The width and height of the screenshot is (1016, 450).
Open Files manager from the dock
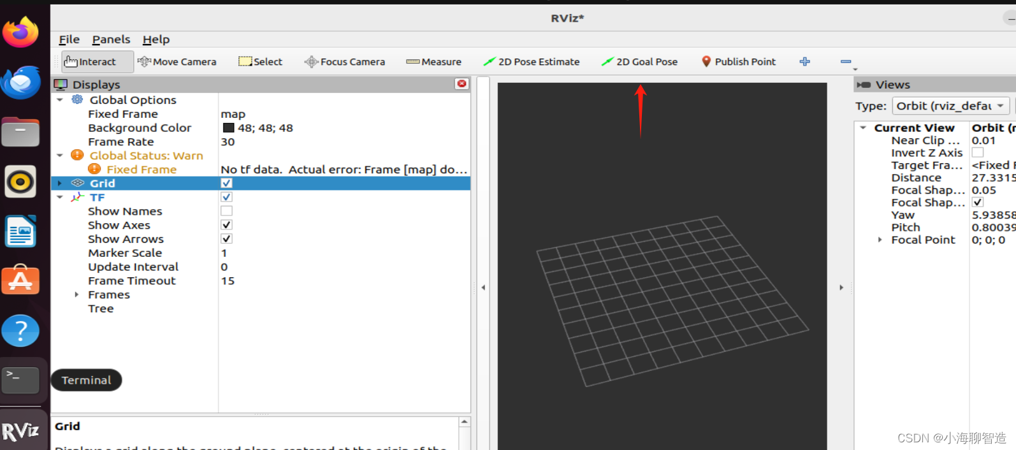point(20,133)
